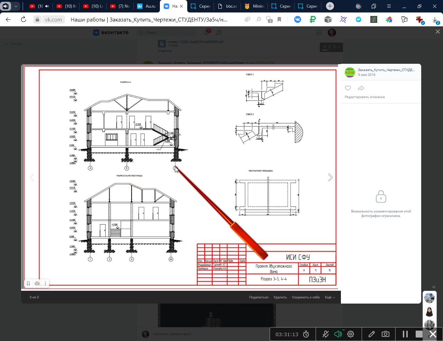
Task: Pause the screen recording
Action: (405, 334)
